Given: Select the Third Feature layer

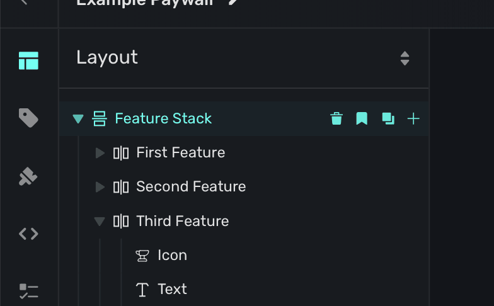Looking at the screenshot, I should [x=182, y=221].
